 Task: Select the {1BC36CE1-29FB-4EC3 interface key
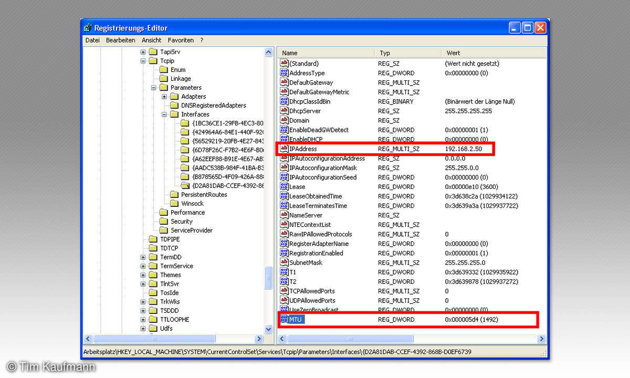coord(227,123)
